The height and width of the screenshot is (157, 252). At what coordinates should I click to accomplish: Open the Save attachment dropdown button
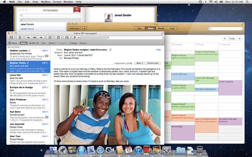(139, 63)
